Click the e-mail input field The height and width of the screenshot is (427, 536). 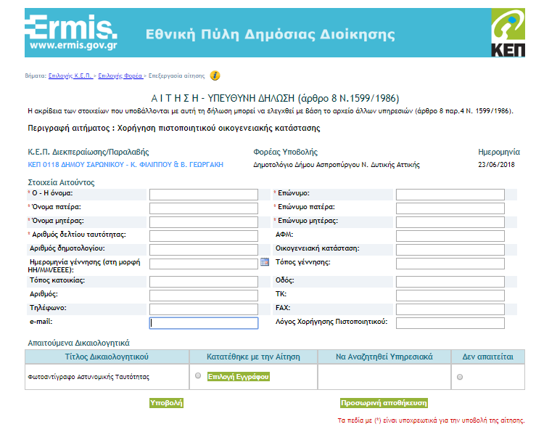(x=203, y=323)
